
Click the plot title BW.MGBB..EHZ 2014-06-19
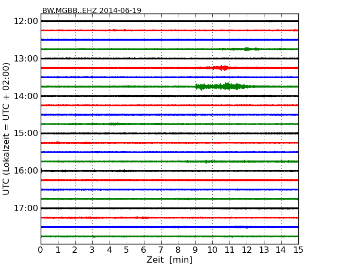pos(92,10)
